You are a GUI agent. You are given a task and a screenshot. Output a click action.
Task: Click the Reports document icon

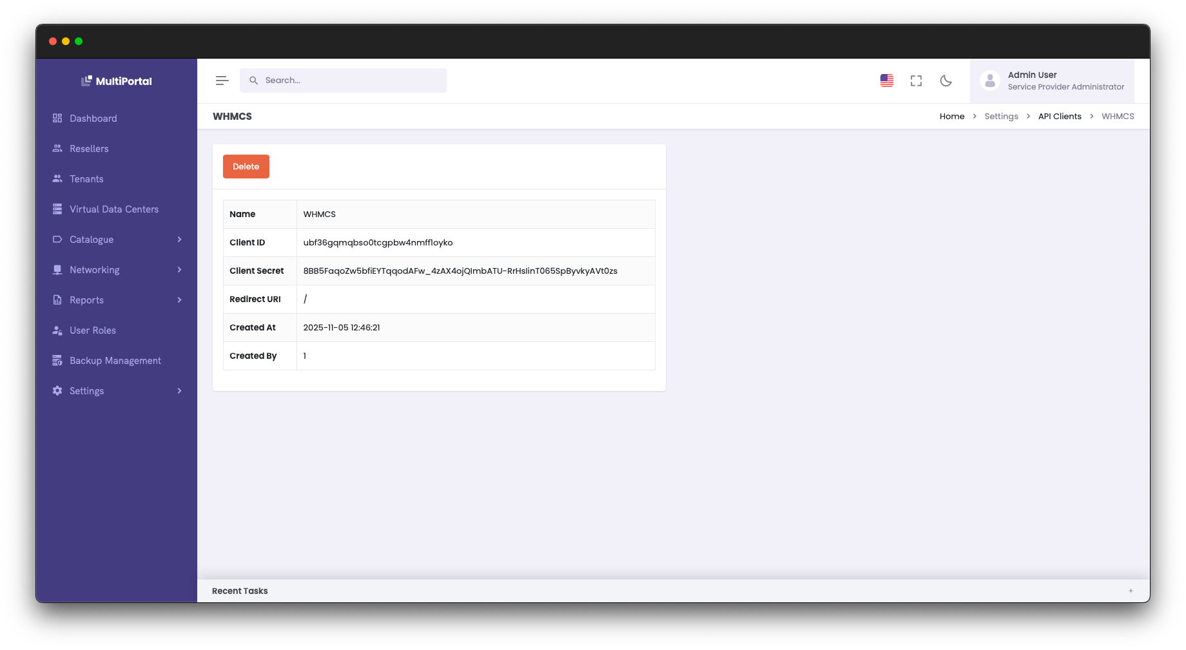coord(57,300)
